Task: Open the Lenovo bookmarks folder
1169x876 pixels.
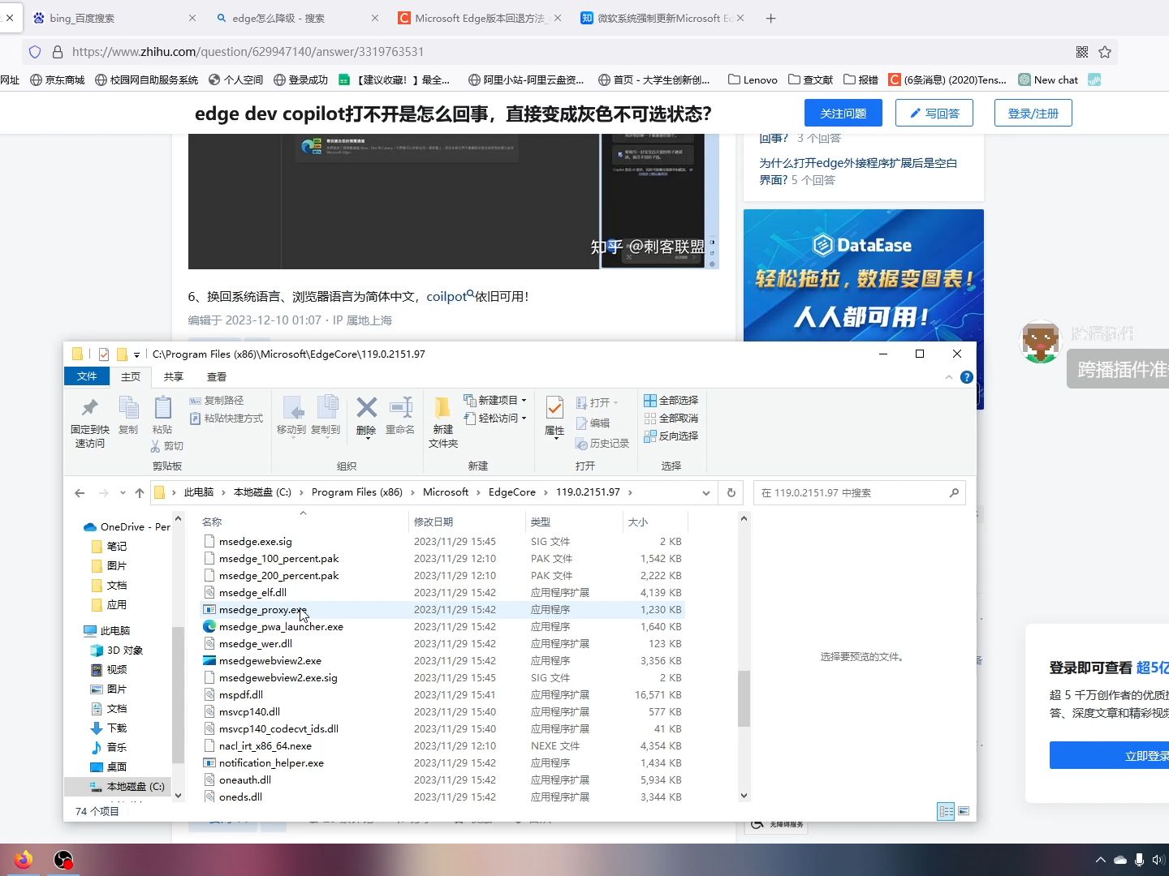Action: click(x=753, y=79)
